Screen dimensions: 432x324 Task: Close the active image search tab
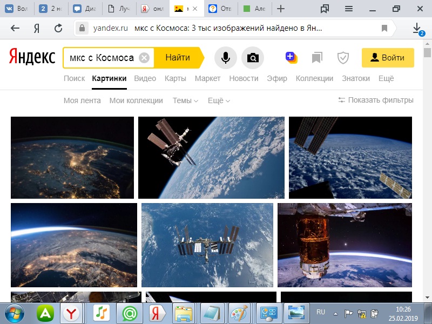click(195, 9)
